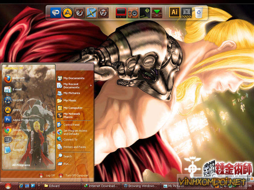Open the red TV icon in dock

[121, 13]
